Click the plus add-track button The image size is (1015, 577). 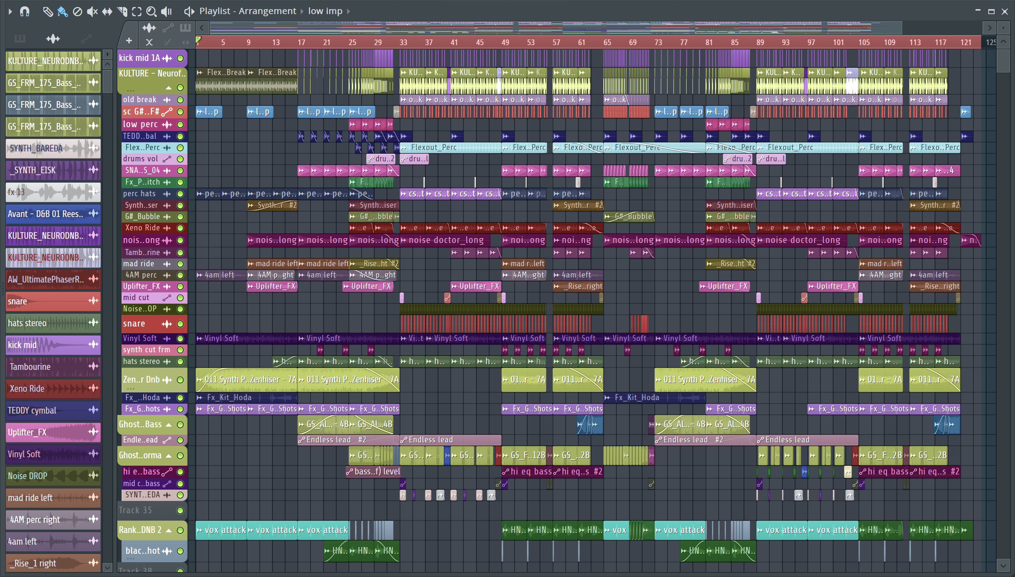coord(129,41)
